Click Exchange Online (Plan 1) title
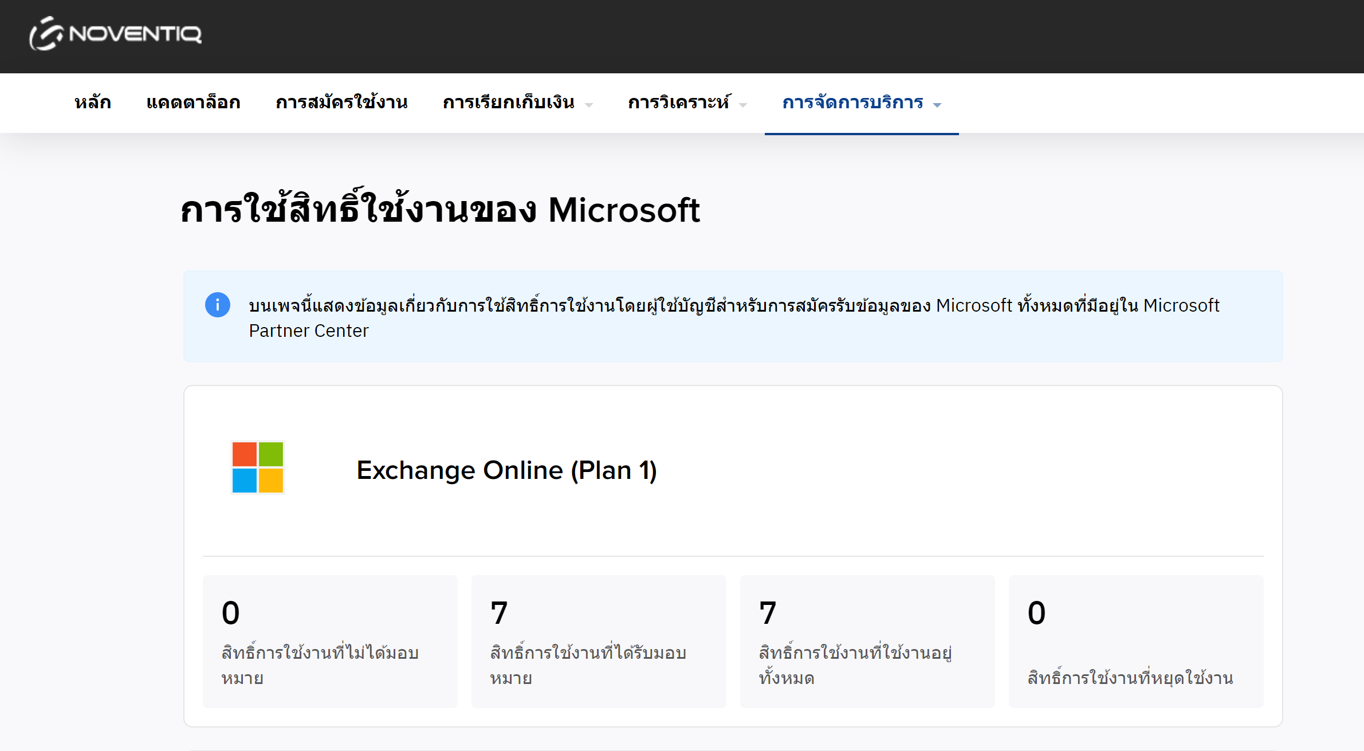1364x751 pixels. pos(506,470)
